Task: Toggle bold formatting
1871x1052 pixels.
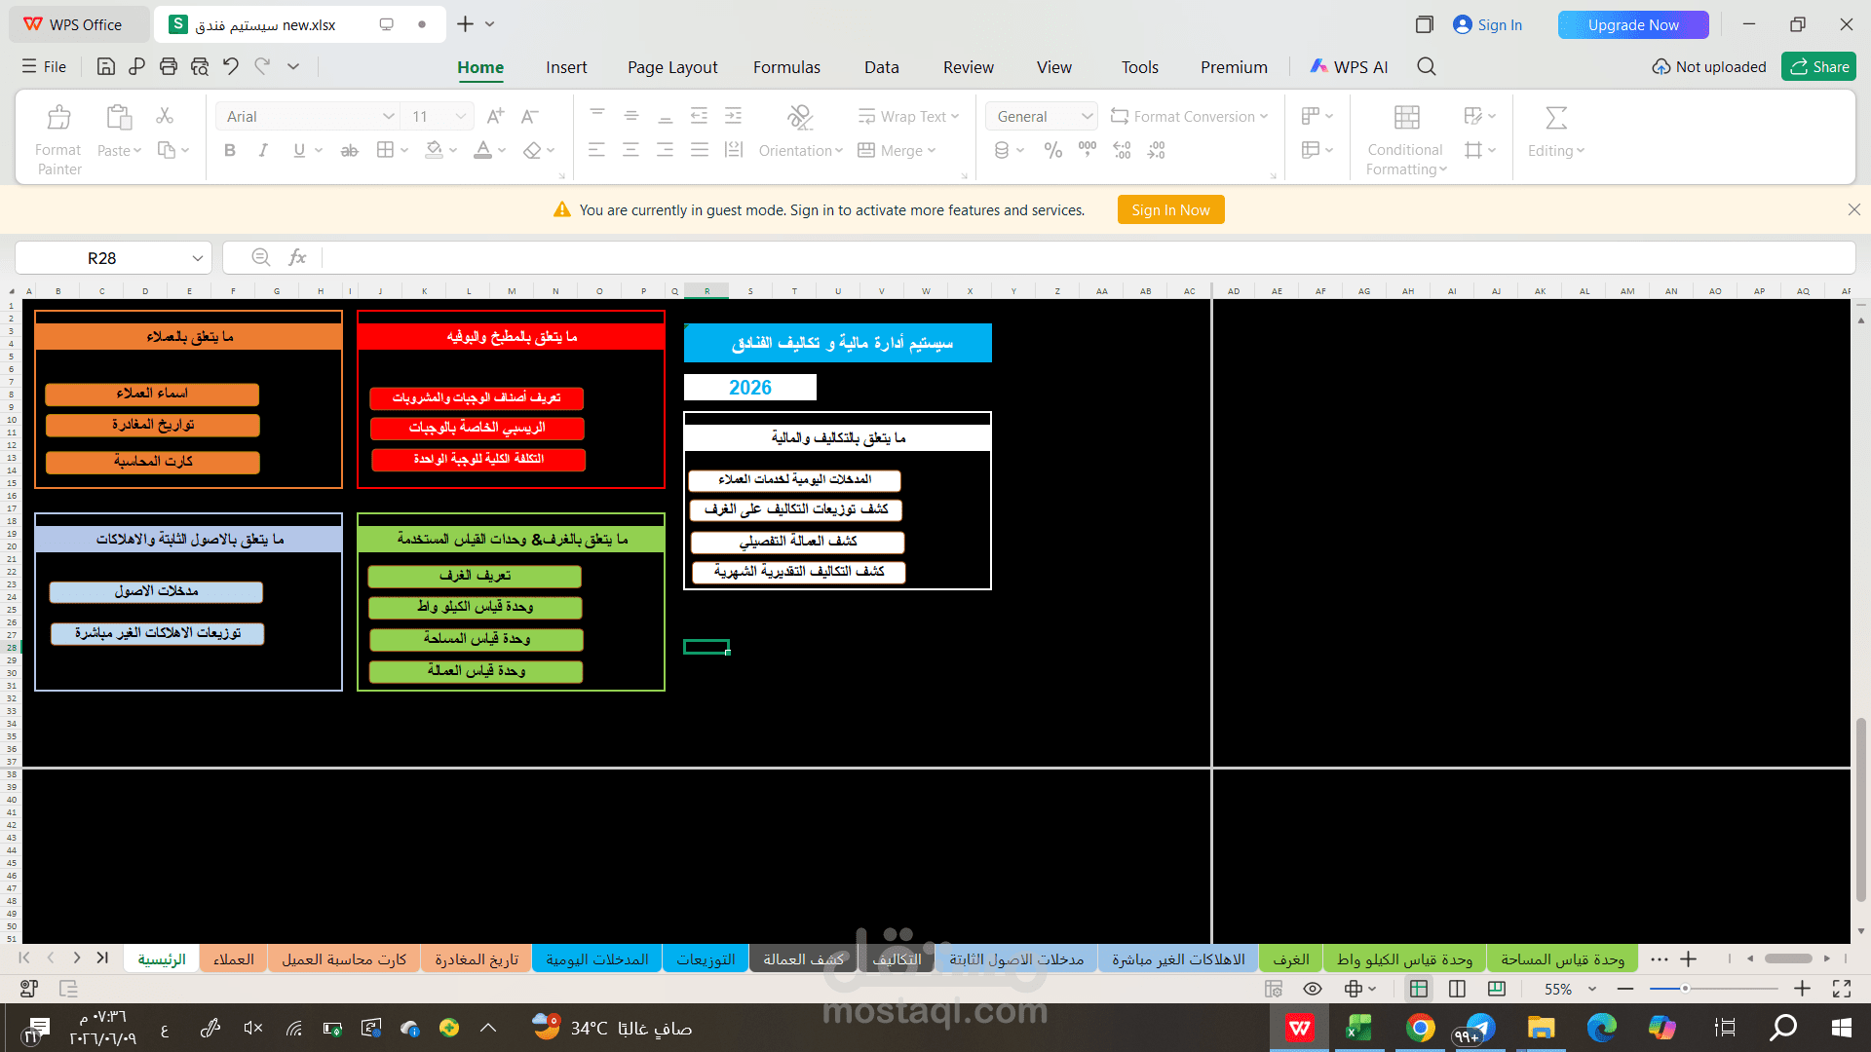Action: [230, 150]
